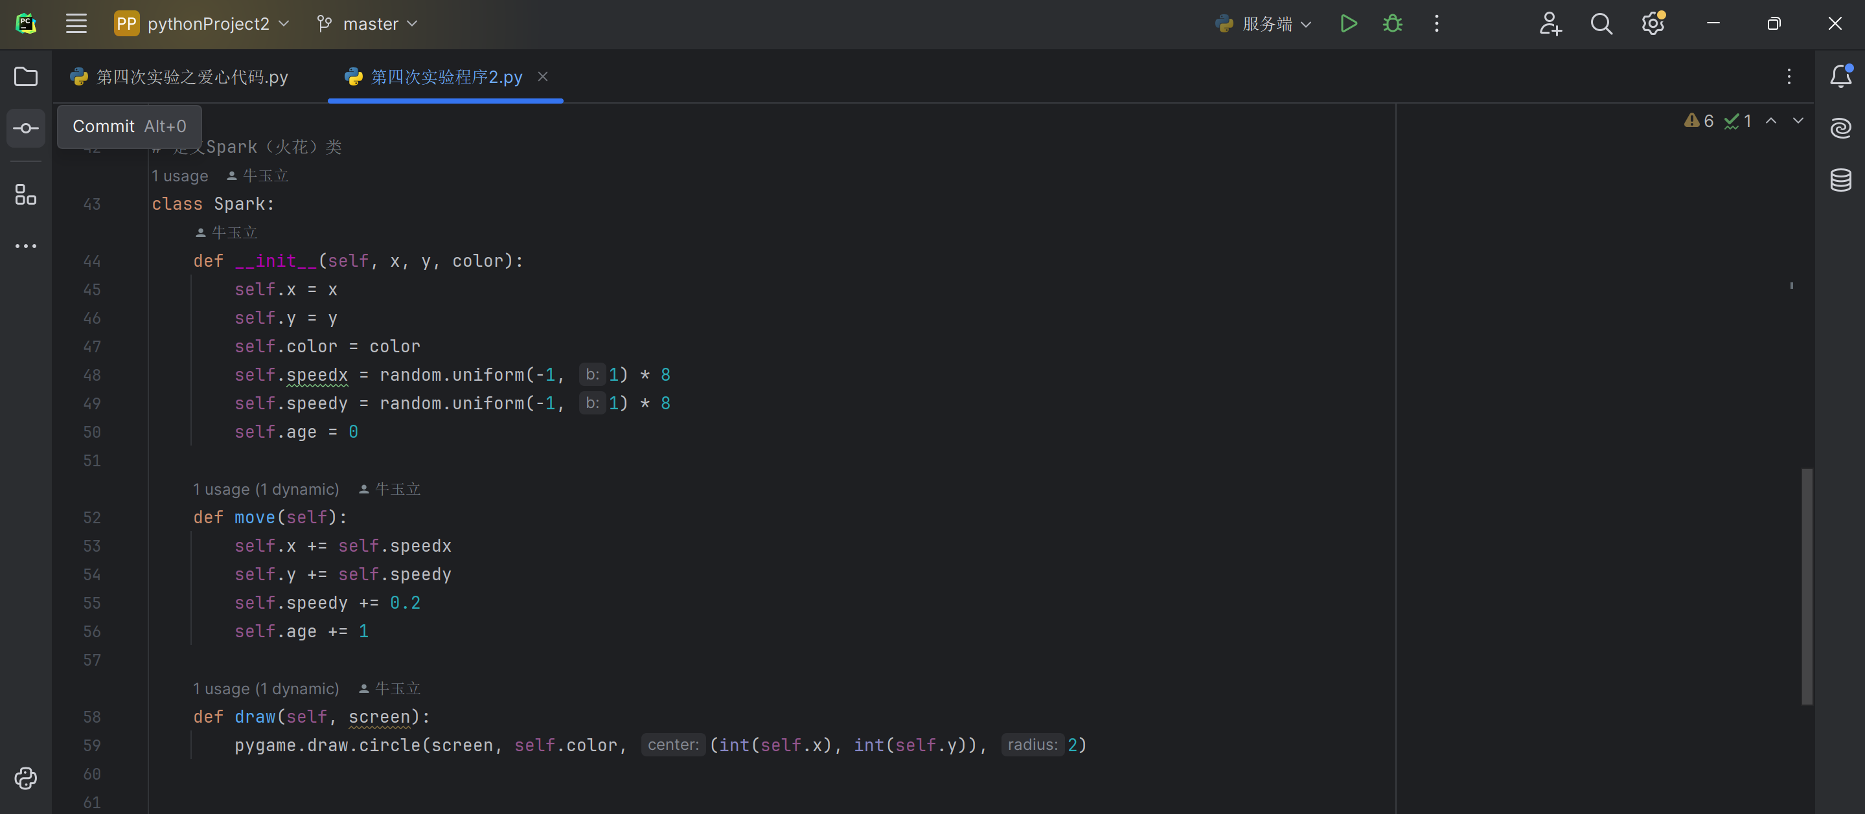This screenshot has width=1865, height=814.
Task: Click the 'move' method name
Action: (255, 517)
